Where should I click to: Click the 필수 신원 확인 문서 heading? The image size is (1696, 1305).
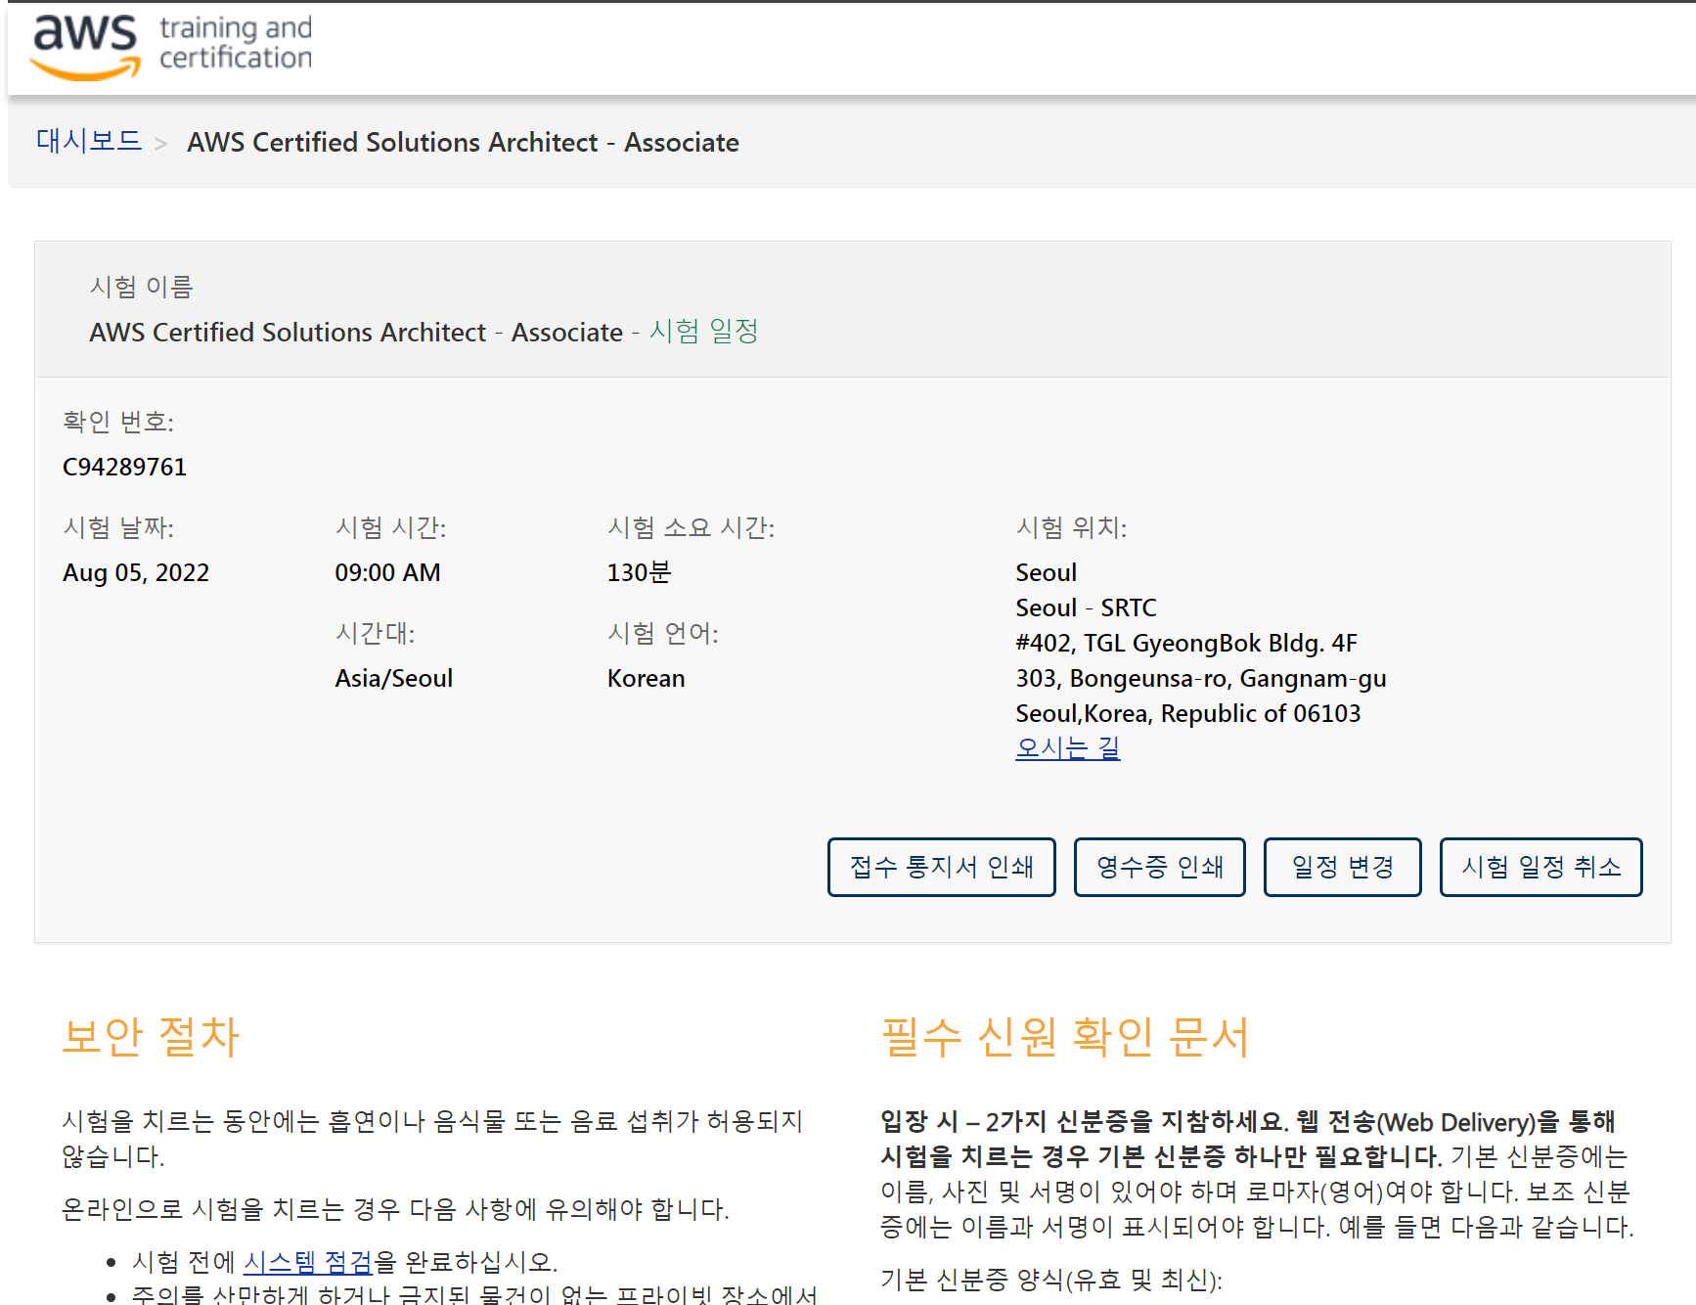point(1065,1036)
